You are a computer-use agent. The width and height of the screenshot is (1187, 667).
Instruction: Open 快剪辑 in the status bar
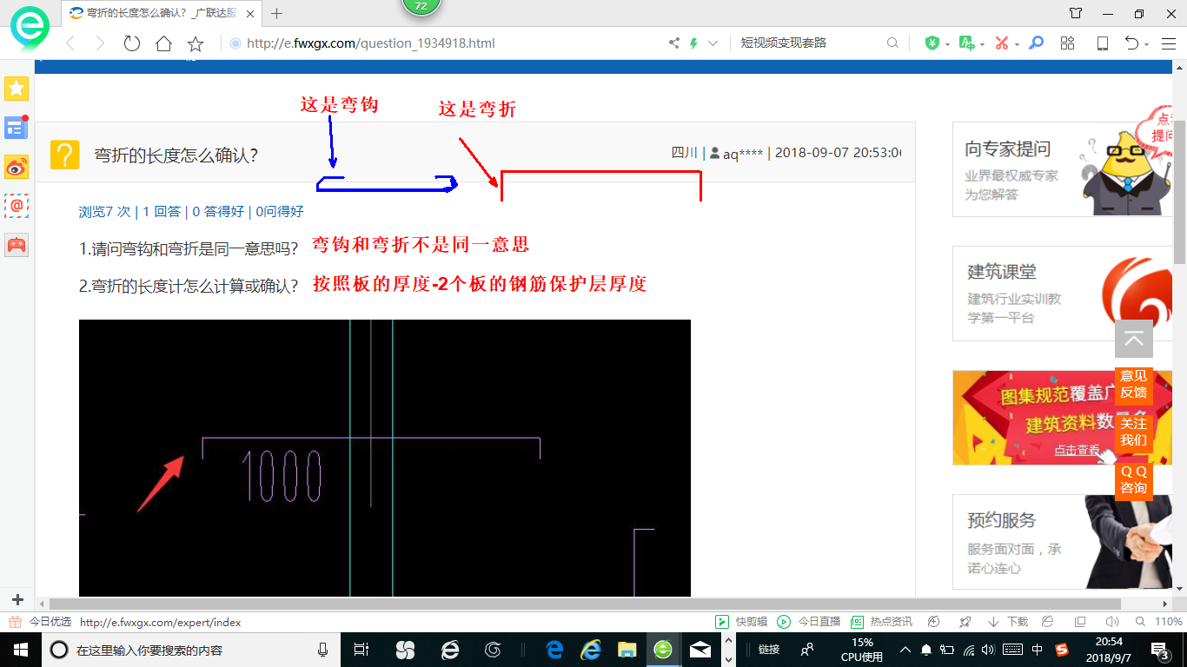click(x=741, y=622)
